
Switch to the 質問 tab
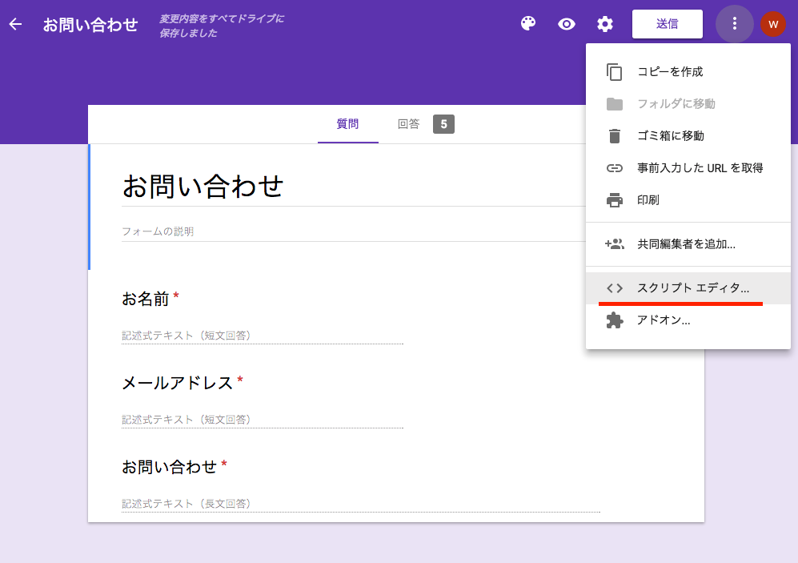[x=347, y=124]
